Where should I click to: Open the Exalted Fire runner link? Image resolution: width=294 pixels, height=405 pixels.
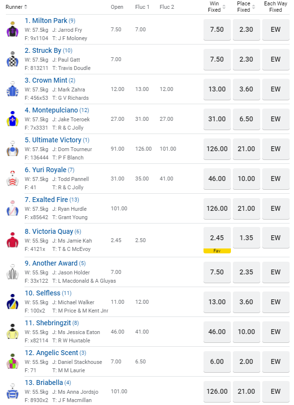pyautogui.click(x=46, y=200)
